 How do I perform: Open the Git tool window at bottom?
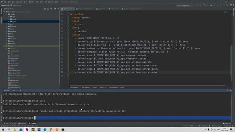(x=6, y=124)
